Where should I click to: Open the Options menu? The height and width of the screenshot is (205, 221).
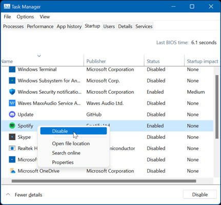(x=25, y=17)
